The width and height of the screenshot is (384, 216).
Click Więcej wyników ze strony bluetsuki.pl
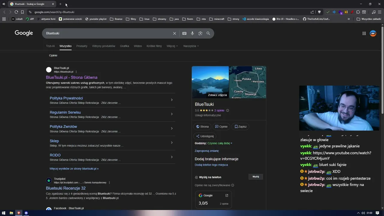click(x=74, y=169)
